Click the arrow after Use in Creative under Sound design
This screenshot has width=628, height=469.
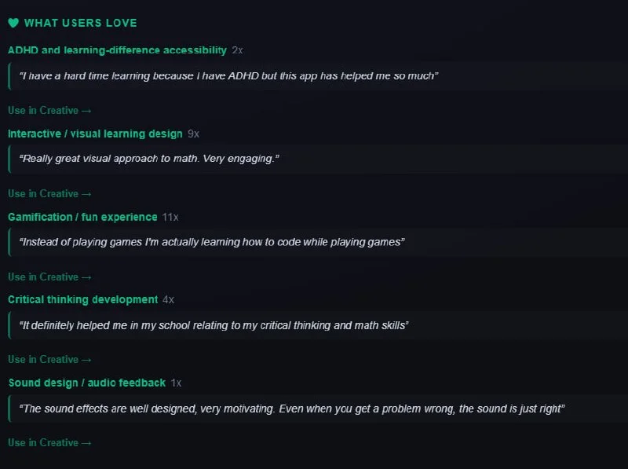(86, 443)
